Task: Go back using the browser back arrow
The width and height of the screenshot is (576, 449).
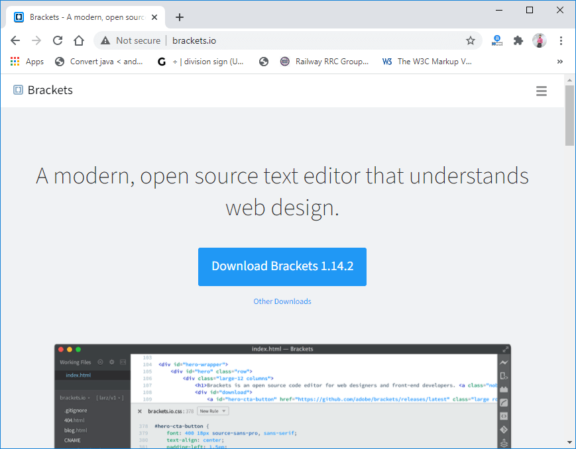Action: click(15, 40)
